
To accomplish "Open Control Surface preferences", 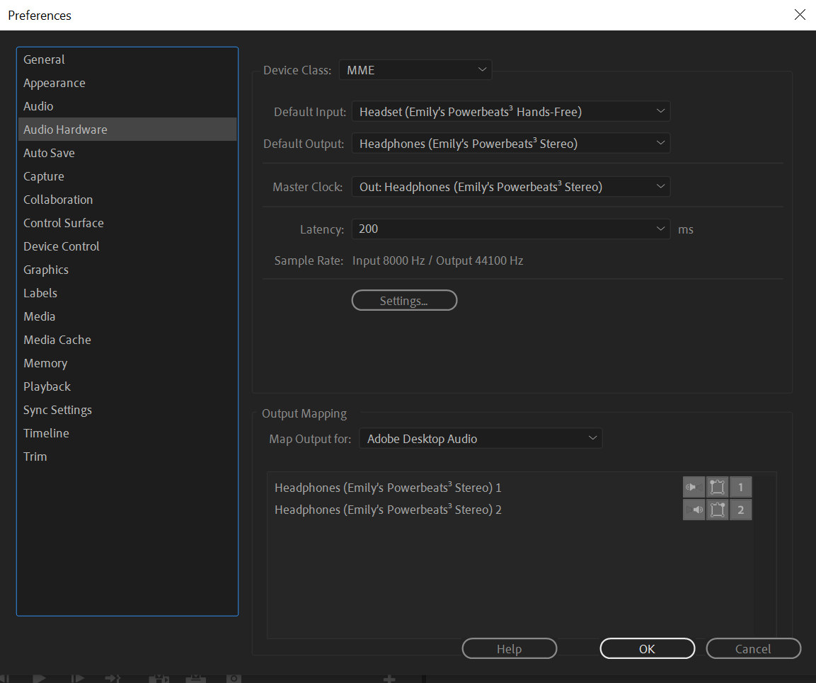I will (x=127, y=223).
